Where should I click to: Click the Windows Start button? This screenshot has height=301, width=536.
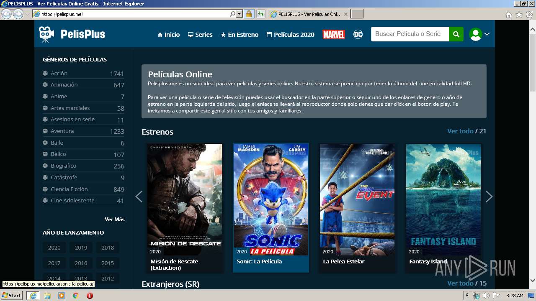click(11, 295)
